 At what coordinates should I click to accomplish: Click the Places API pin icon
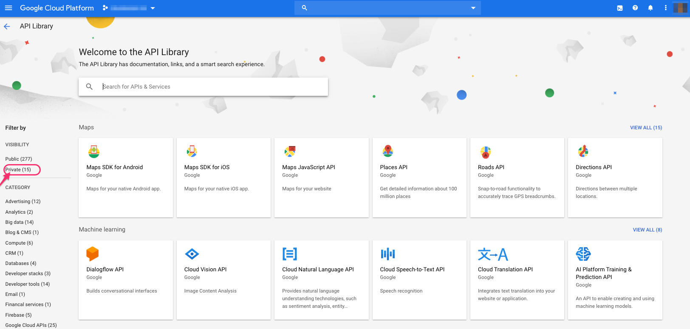coord(387,151)
